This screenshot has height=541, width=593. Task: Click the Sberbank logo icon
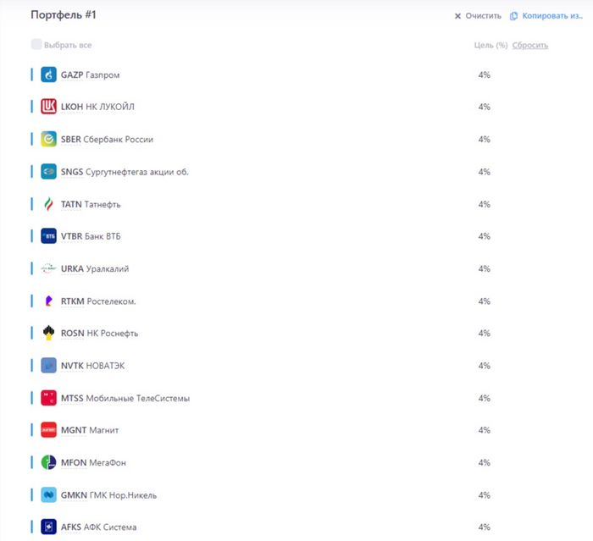(x=48, y=139)
